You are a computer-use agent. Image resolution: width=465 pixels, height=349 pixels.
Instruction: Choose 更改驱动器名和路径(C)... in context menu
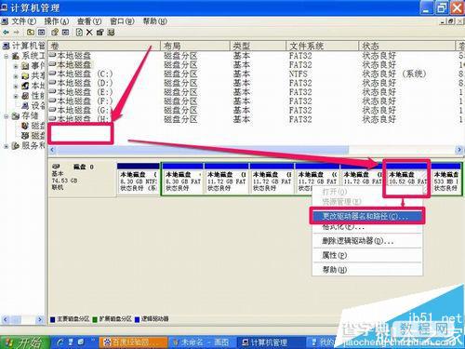[x=367, y=216]
